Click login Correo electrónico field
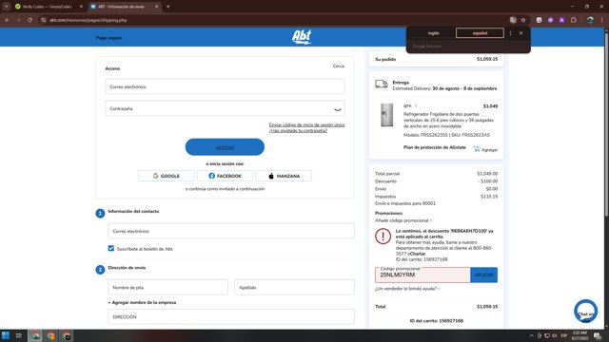Image resolution: width=609 pixels, height=342 pixels. click(225, 86)
